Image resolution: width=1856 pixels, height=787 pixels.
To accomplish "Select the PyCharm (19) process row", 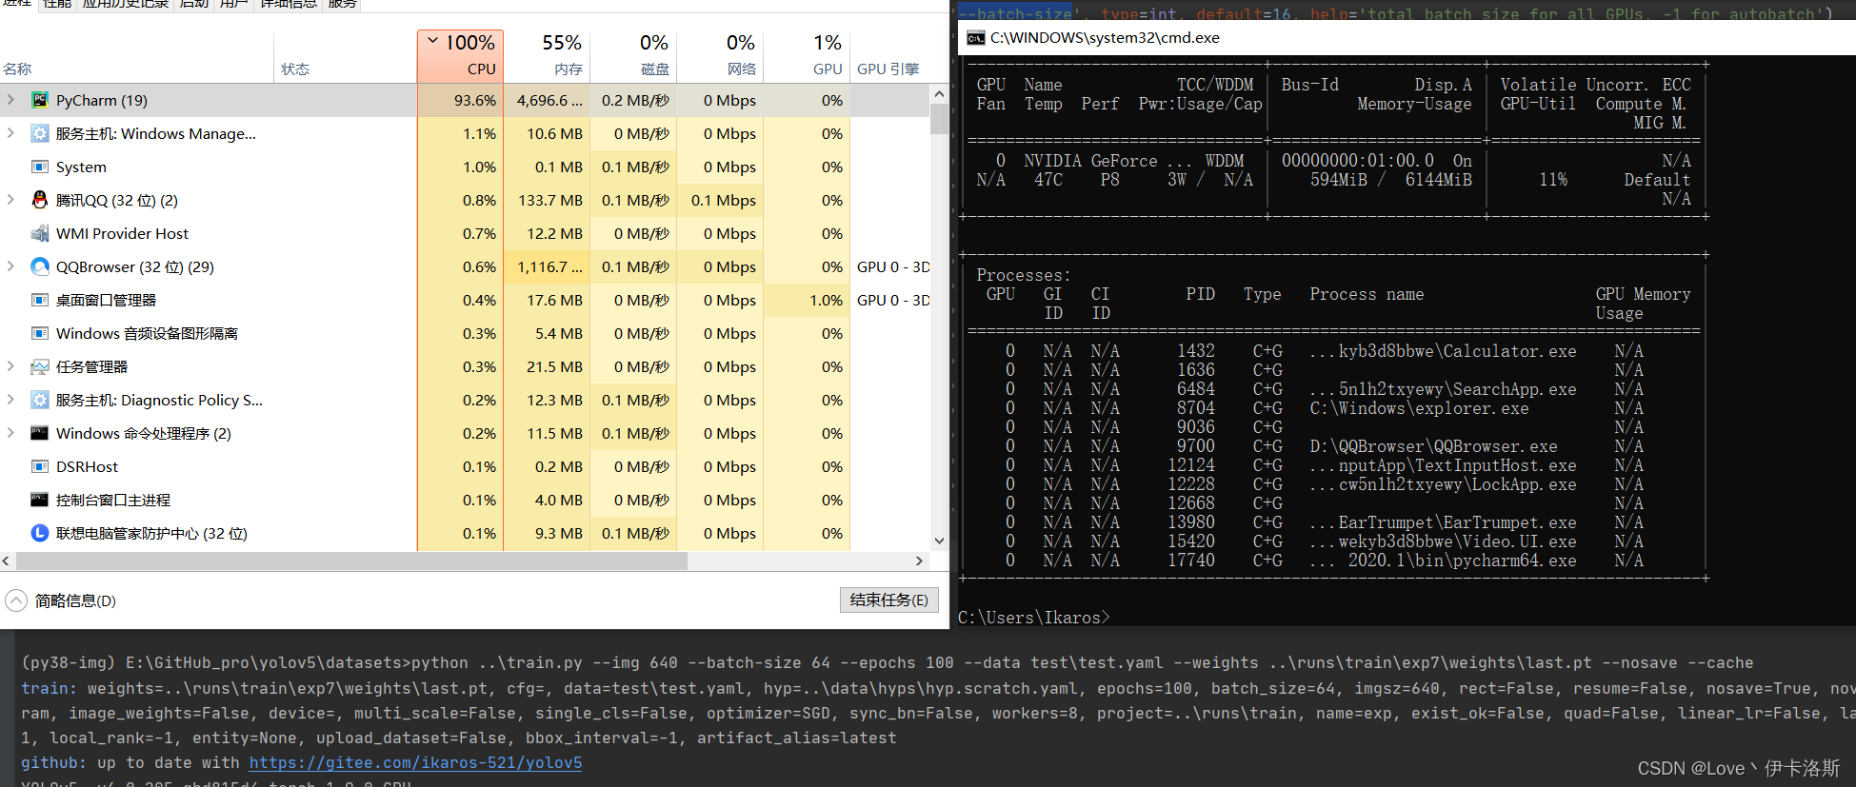I will 465,100.
